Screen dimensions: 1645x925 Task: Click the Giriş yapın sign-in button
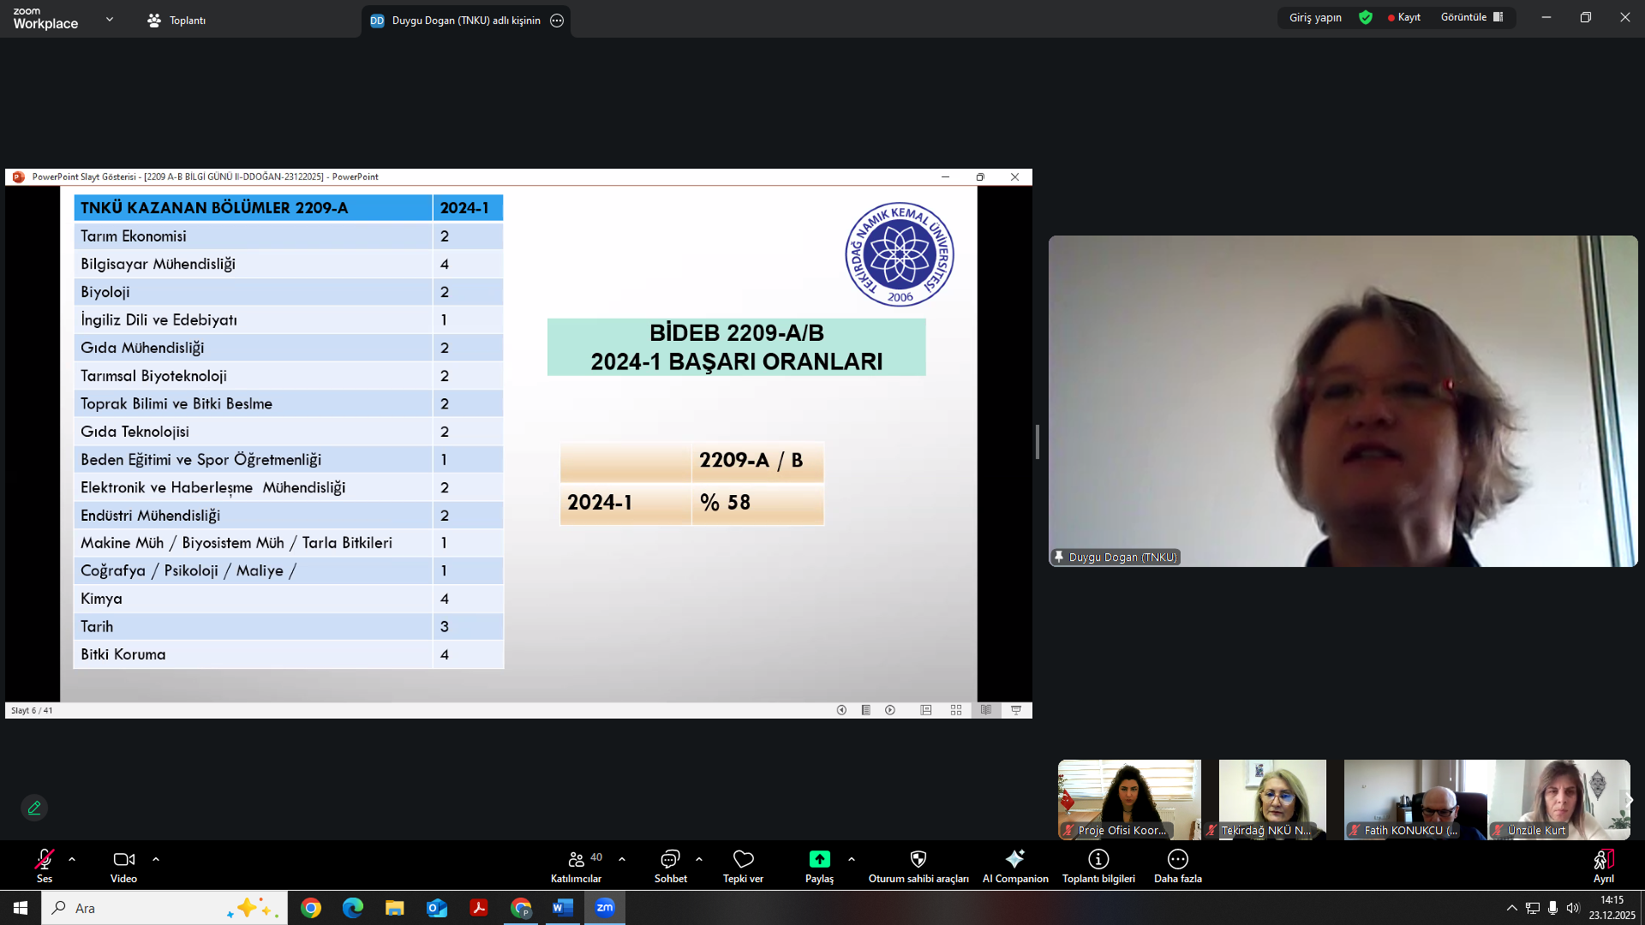1315,17
